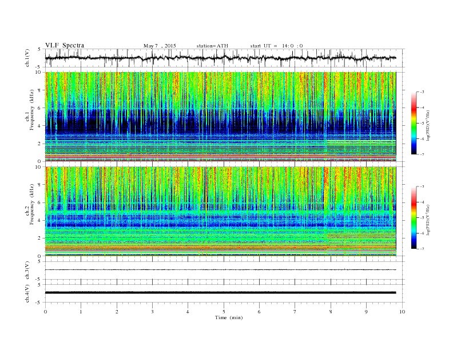Click the ch.1 voltage waveform trace
This screenshot has width=453, height=350.
pos(220,58)
